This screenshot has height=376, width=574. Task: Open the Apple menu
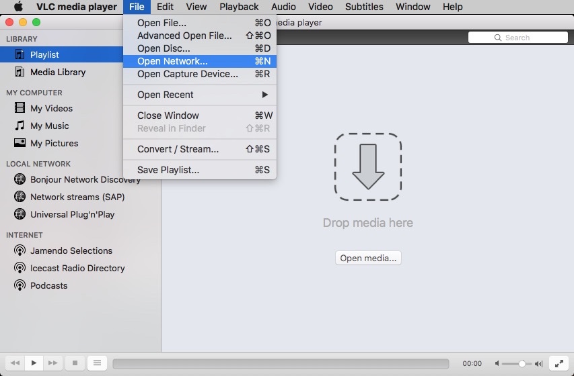point(18,7)
